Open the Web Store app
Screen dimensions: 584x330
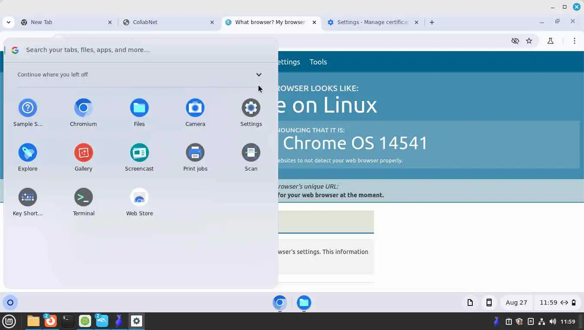pos(139,202)
